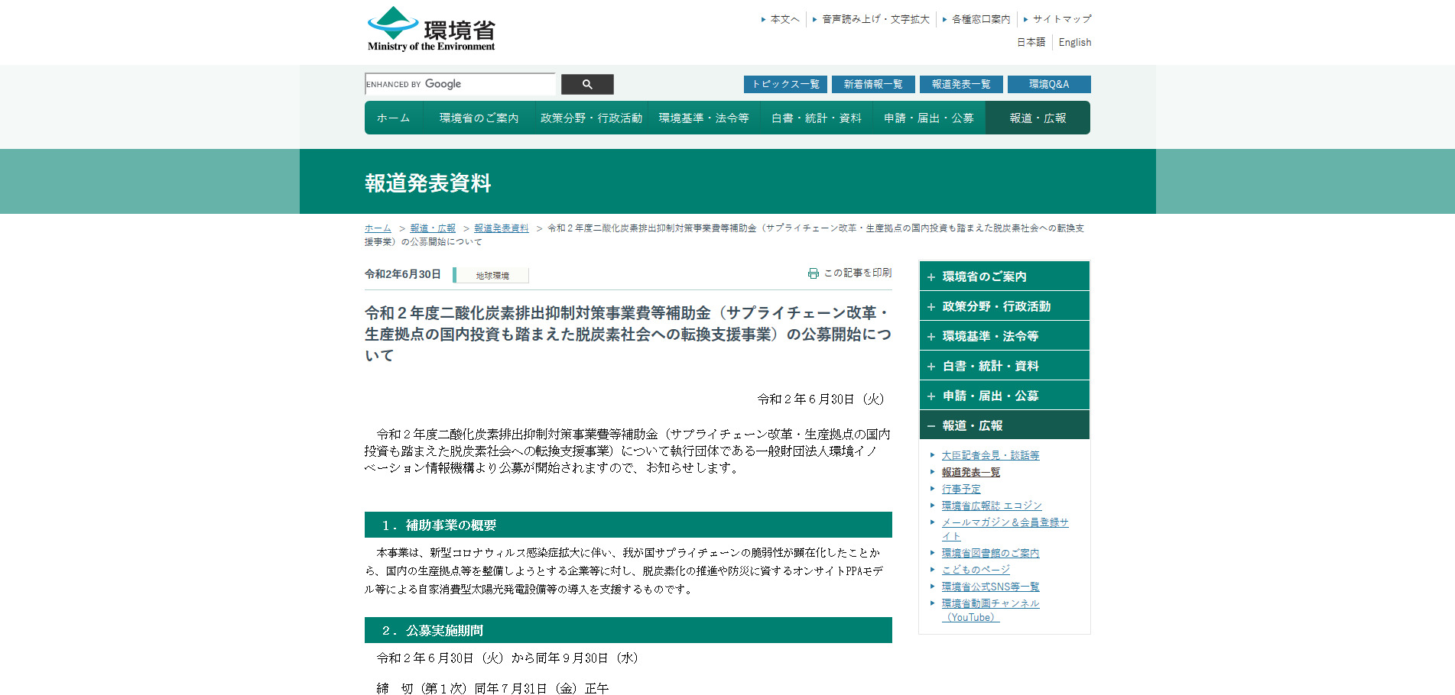Open 申請・届出・公募 in main navigation
1455x695 pixels.
pyautogui.click(x=928, y=118)
